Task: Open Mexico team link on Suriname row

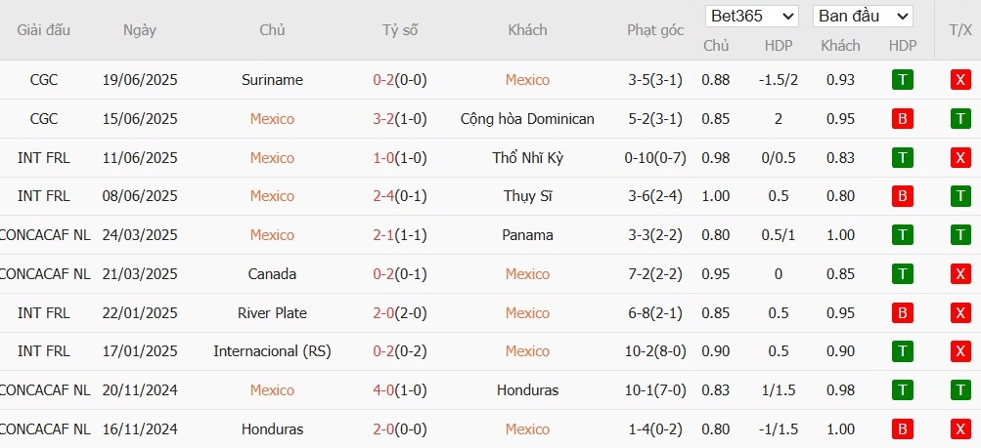Action: (x=527, y=80)
